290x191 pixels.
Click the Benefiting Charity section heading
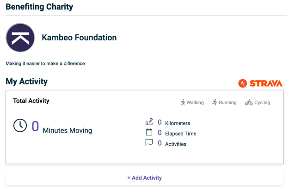tap(39, 7)
